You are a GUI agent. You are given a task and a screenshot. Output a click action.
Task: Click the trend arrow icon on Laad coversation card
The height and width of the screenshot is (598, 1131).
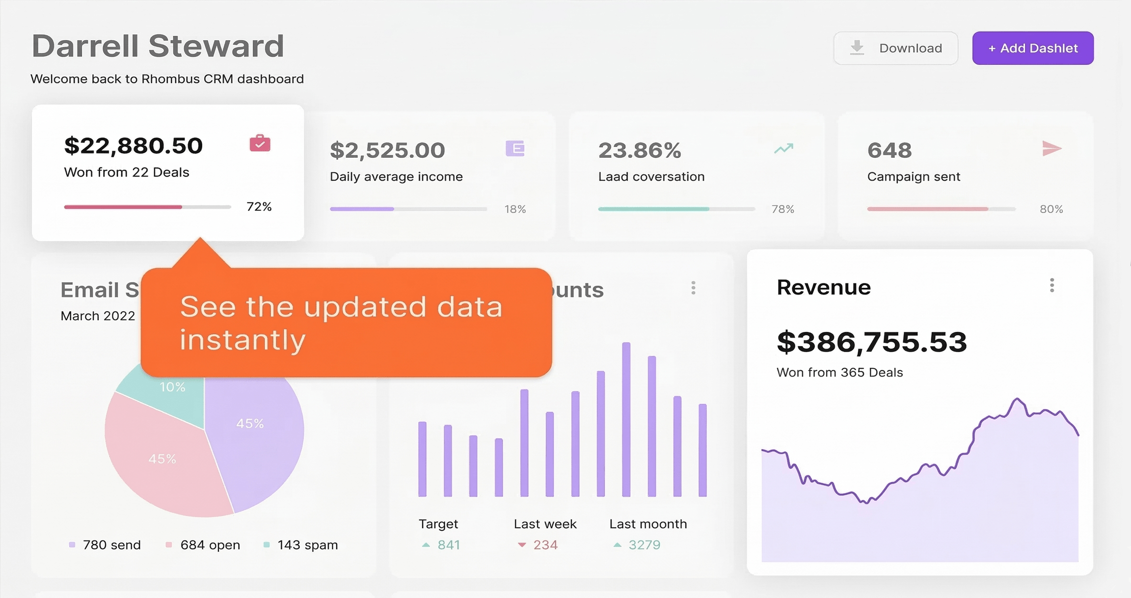(x=782, y=148)
